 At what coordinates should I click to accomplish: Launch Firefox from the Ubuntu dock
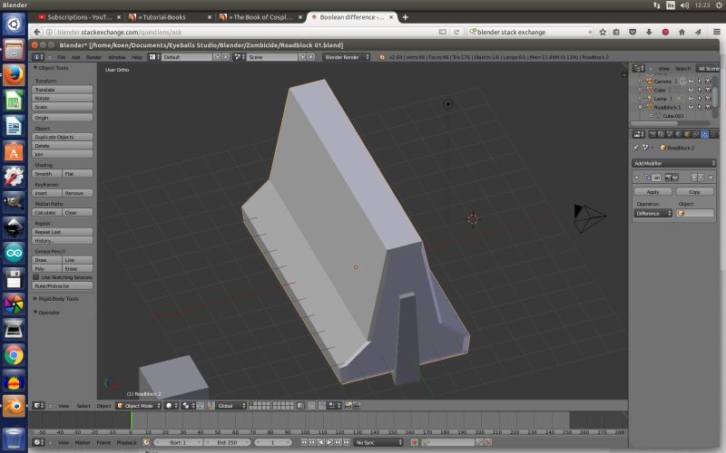pos(14,75)
